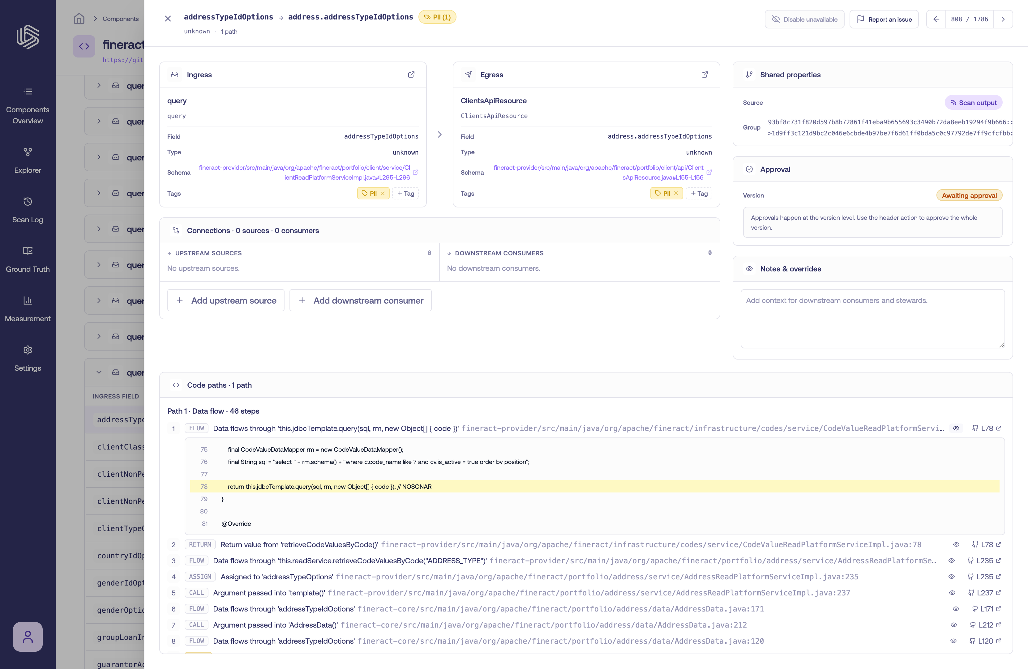Toggle visibility of step 6 FLOW

tap(956, 609)
